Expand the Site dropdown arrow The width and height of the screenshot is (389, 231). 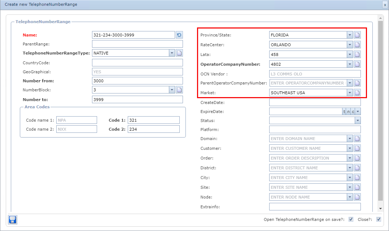coord(350,187)
